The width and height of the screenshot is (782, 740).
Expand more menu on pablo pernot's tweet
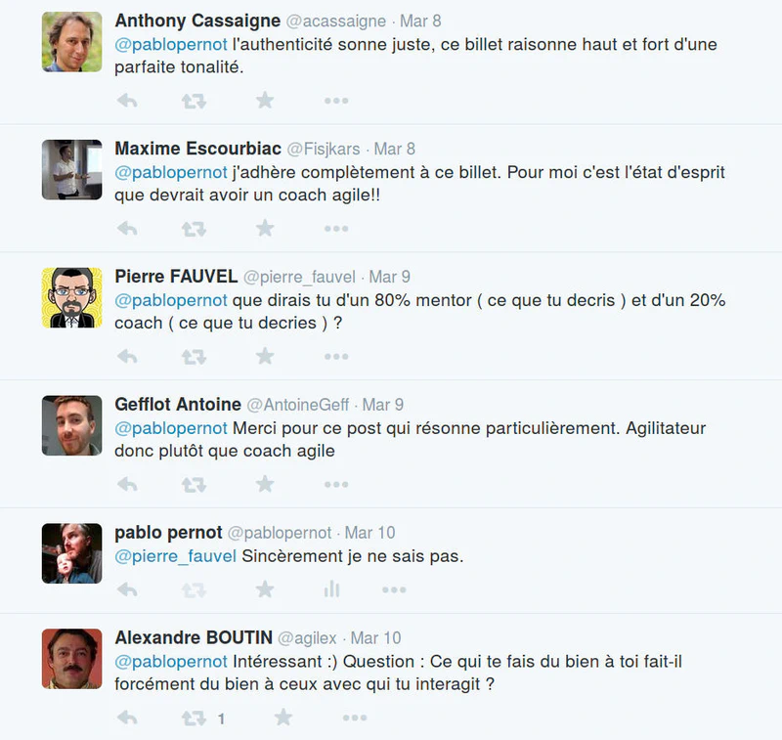(x=394, y=588)
